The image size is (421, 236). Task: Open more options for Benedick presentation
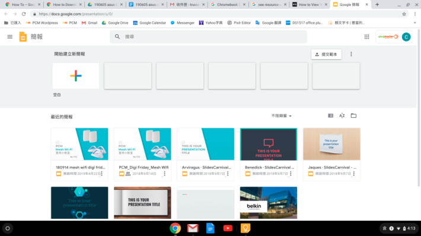pos(291,173)
